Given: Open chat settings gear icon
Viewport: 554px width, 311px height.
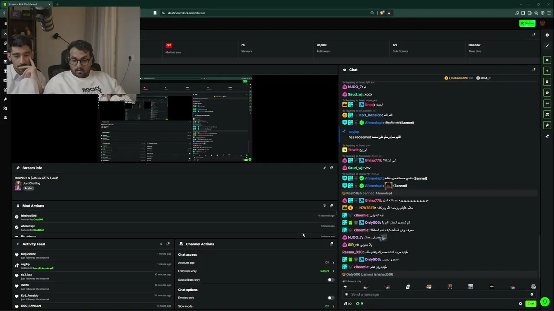Looking at the screenshot, I should click(520, 304).
